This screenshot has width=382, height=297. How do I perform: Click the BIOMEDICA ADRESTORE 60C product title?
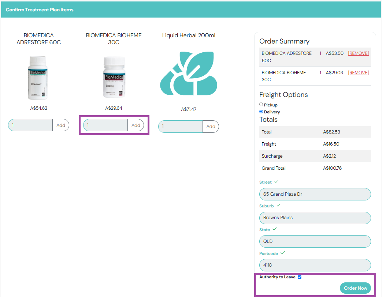click(x=39, y=39)
